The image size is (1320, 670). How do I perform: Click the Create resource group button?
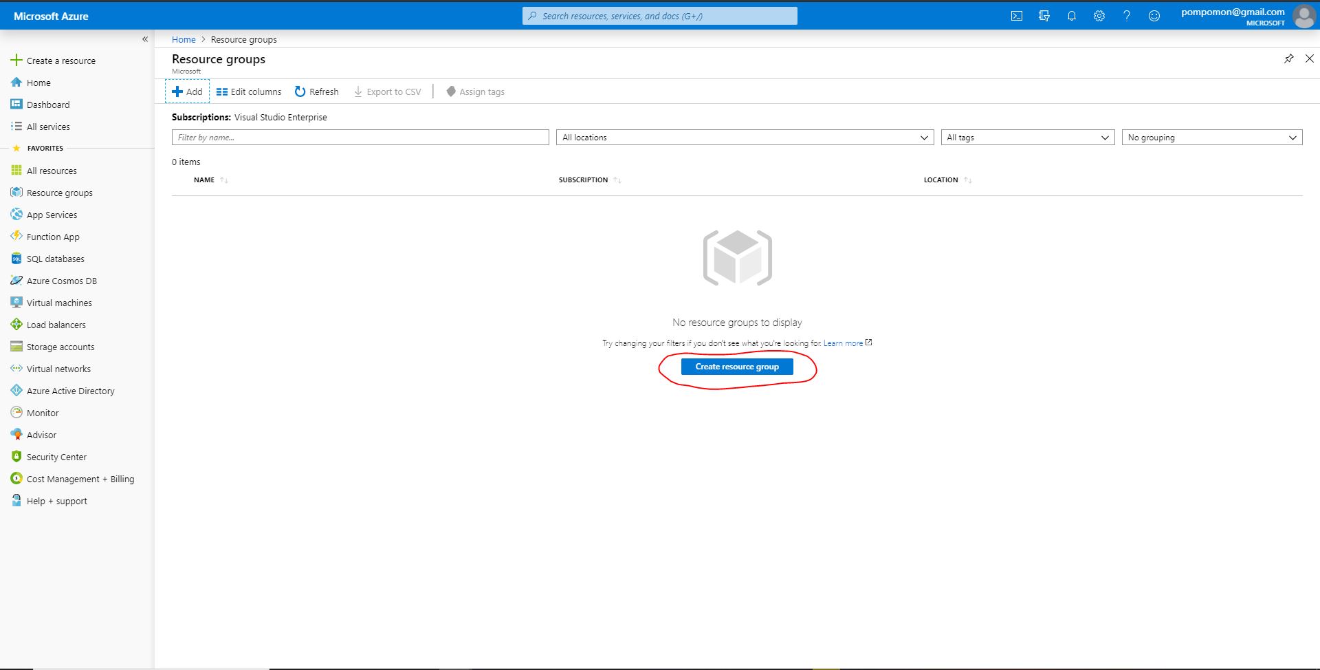[737, 367]
